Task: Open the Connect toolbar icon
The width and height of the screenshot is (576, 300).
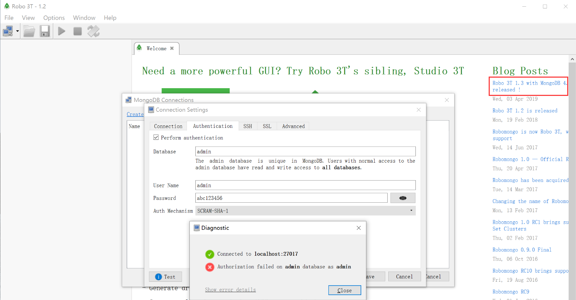Action: point(8,31)
